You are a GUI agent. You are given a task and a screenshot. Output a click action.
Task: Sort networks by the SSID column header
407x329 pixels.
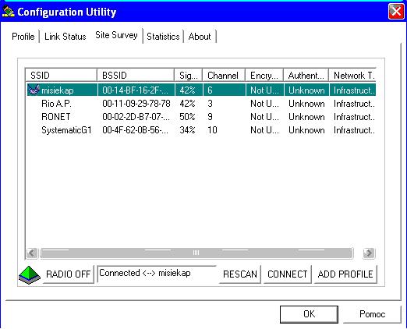click(61, 76)
